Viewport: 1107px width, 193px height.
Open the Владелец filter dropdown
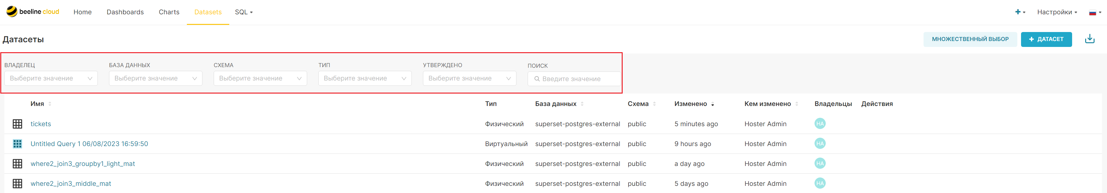tap(51, 79)
